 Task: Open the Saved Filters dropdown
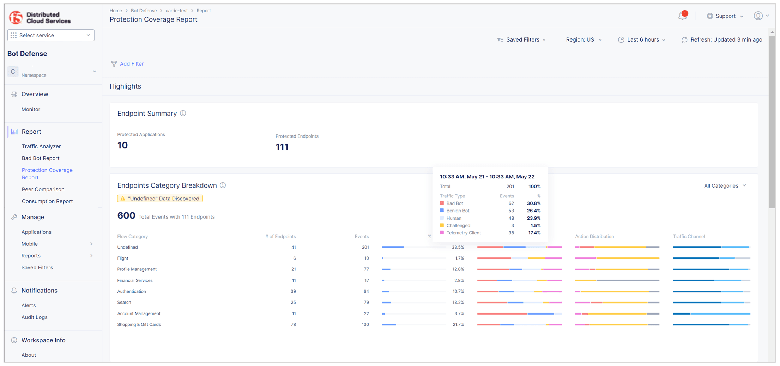coord(522,40)
